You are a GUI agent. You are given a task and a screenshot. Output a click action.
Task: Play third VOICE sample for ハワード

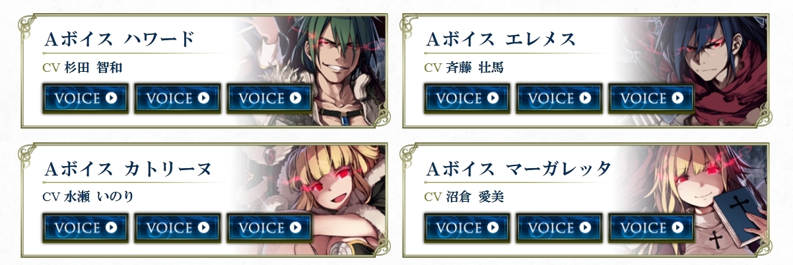pos(269,98)
